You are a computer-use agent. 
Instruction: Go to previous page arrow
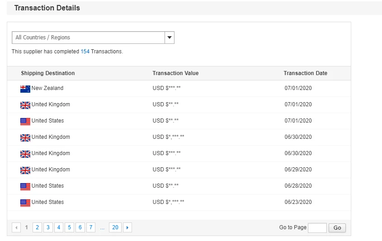click(16, 227)
